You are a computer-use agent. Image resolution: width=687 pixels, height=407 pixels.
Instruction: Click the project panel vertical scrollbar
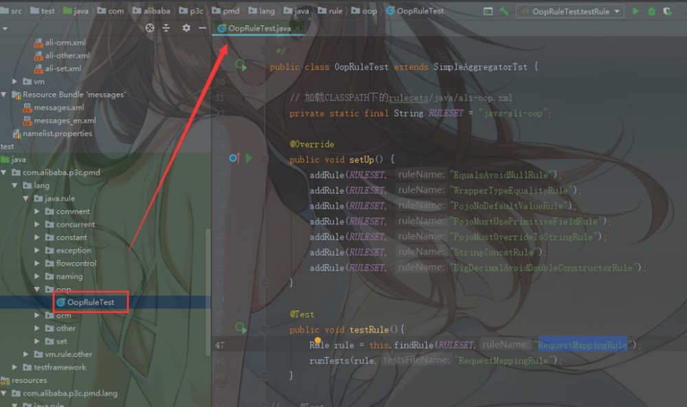coord(207,292)
